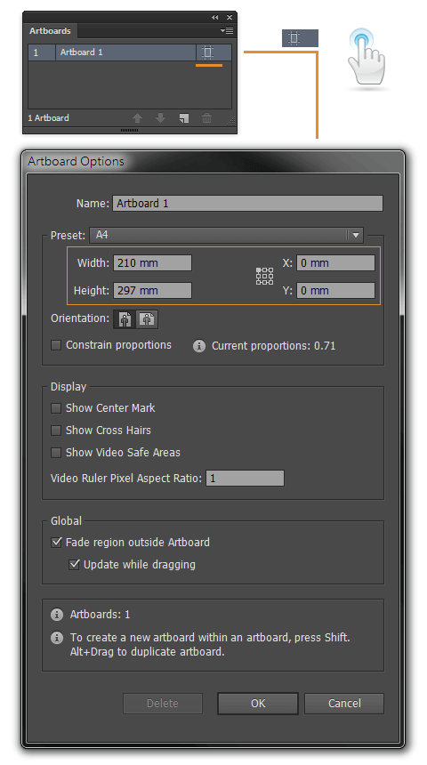Select the Landscape orientation icon
Image resolution: width=427 pixels, height=765 pixels.
(147, 319)
